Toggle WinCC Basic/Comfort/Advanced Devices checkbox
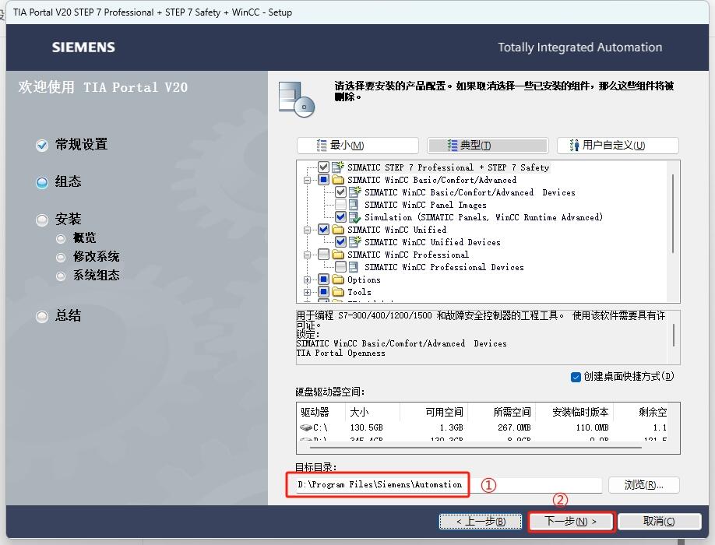The height and width of the screenshot is (545, 715). (340, 192)
